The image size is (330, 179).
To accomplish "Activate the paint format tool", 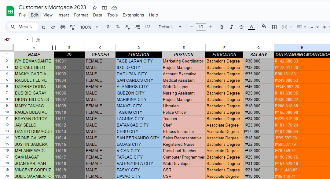I will (72, 27).
